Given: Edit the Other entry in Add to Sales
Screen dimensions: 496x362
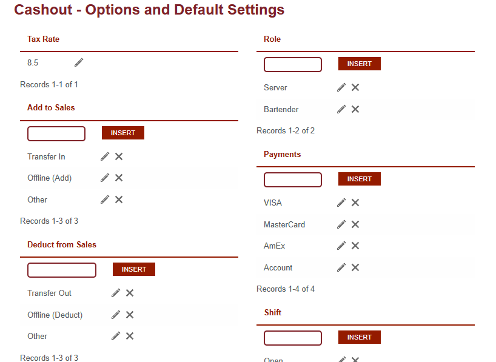Looking at the screenshot, I should pos(105,199).
